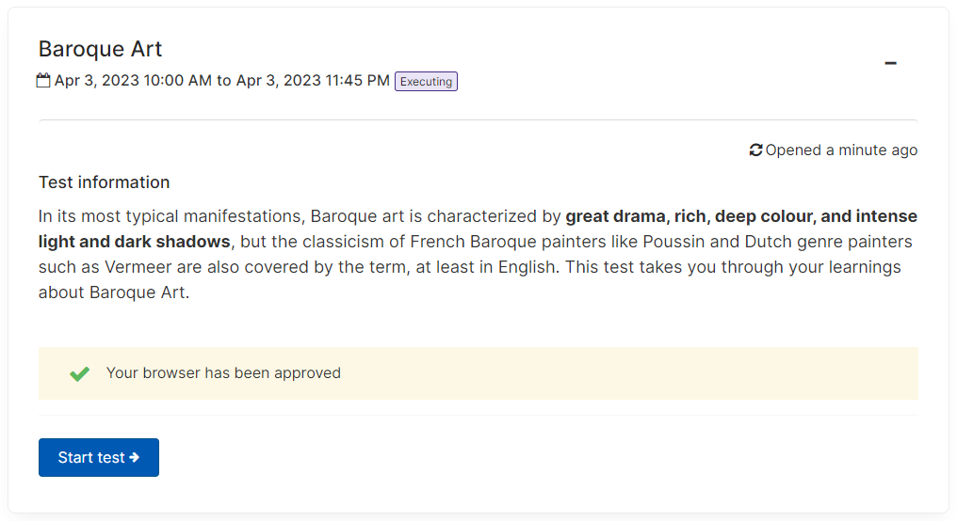Click the Executing status badge
This screenshot has height=521, width=957.
pos(426,82)
